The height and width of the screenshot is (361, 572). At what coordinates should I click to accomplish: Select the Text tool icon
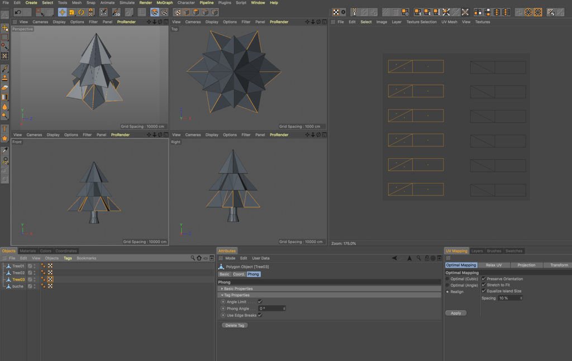click(x=4, y=129)
